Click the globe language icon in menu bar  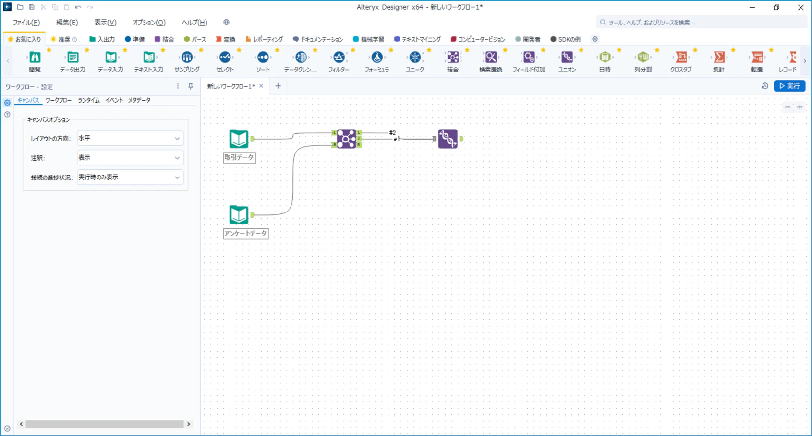[x=226, y=22]
